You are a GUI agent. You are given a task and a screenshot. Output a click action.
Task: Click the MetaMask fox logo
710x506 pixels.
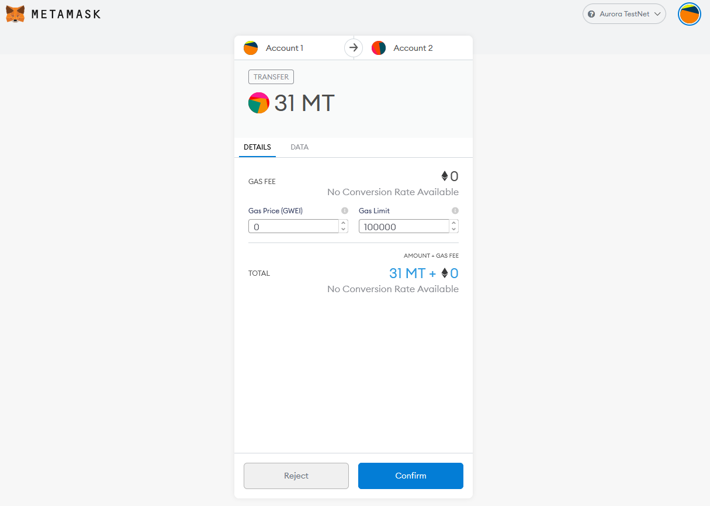(x=15, y=14)
